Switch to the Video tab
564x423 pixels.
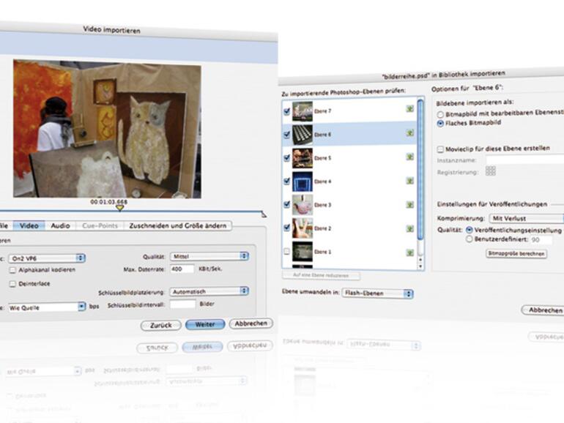click(29, 225)
